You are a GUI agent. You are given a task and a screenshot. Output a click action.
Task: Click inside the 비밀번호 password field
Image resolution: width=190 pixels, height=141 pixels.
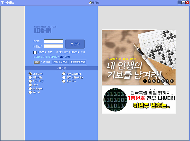click(x=54, y=46)
